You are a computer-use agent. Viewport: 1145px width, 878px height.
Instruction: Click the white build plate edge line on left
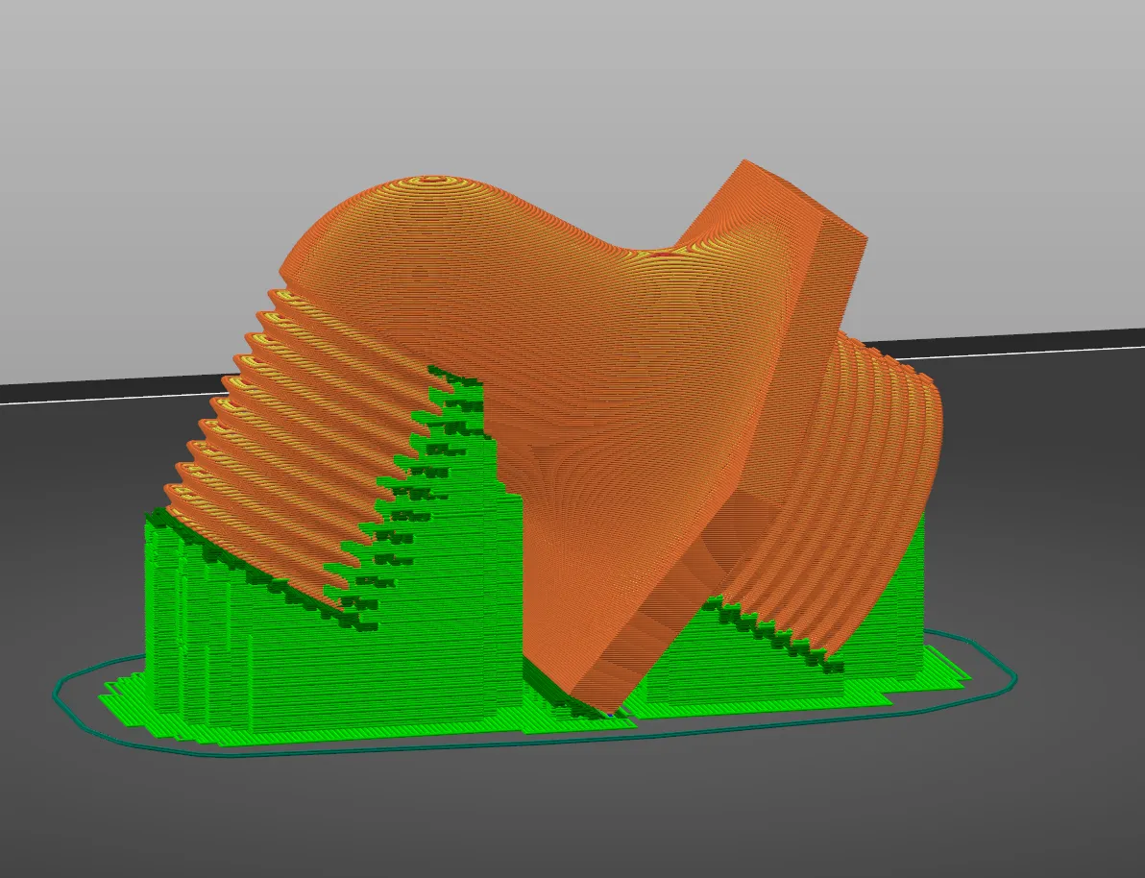click(110, 398)
